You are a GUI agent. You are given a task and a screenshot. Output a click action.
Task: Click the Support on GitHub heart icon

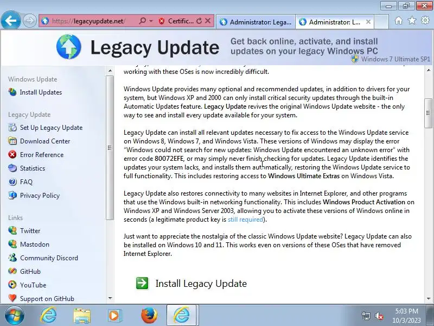(12, 298)
